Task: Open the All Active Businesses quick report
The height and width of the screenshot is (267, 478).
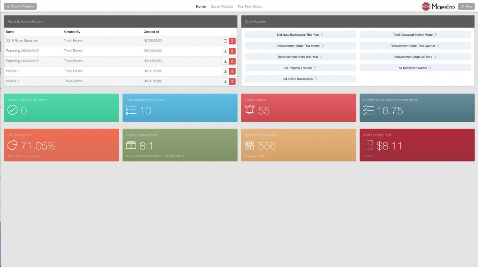Action: point(300,79)
